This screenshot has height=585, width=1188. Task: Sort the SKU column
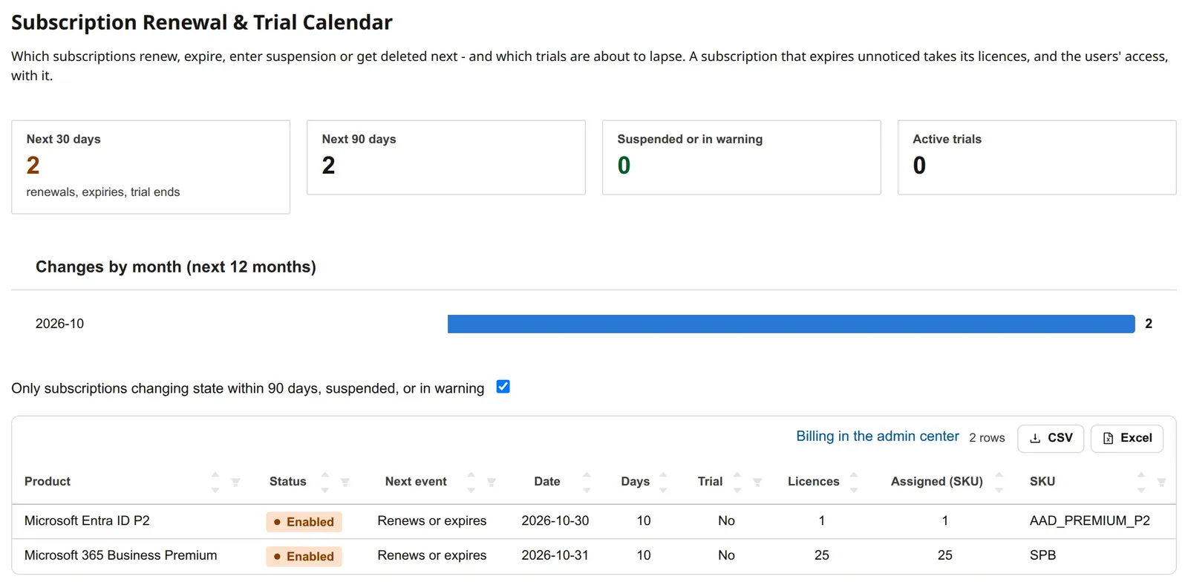tap(1141, 482)
